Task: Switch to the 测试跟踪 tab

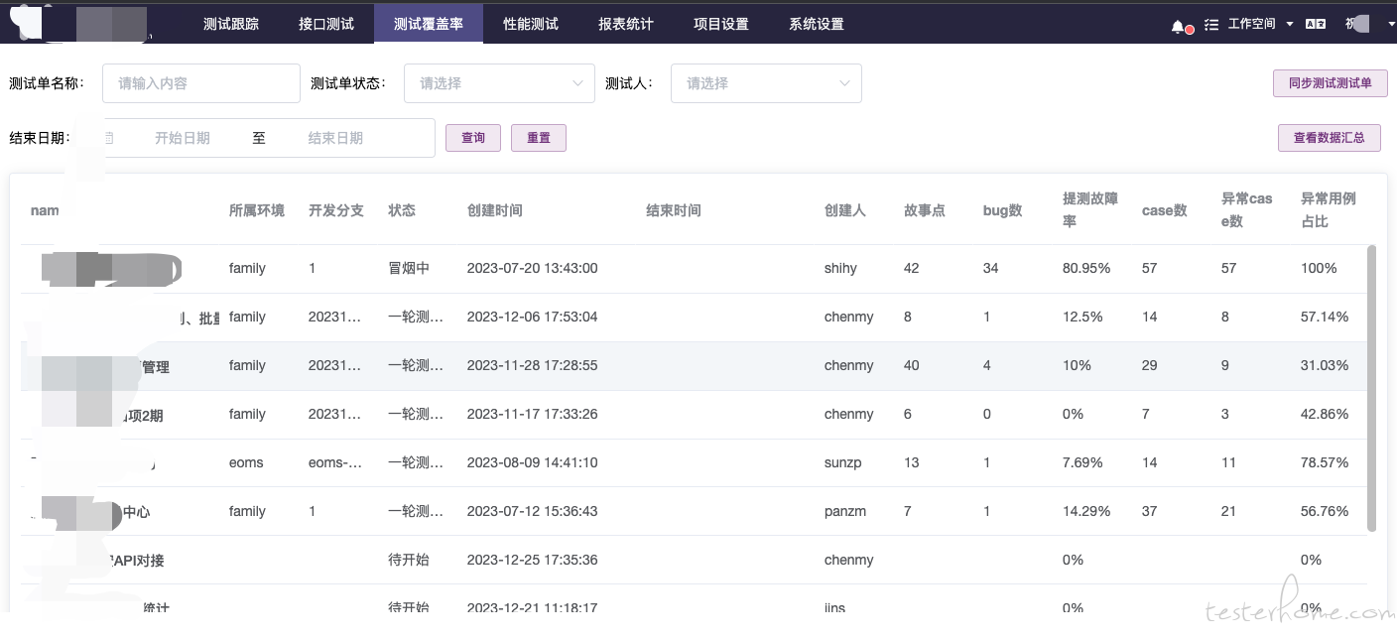Action: tap(231, 24)
